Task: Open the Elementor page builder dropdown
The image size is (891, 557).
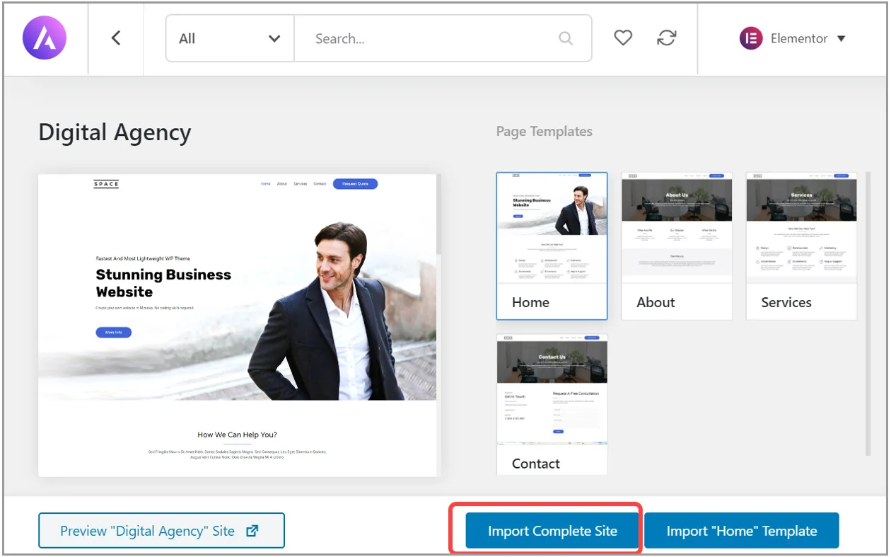Action: coord(793,38)
